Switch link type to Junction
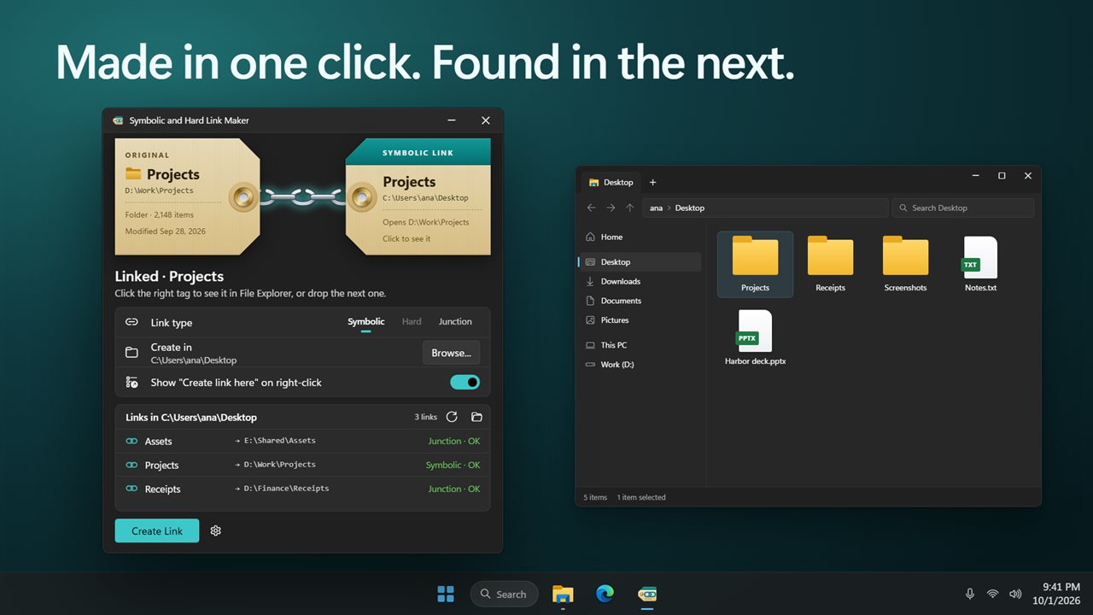Screen dimensions: 1093x615 tap(455, 322)
